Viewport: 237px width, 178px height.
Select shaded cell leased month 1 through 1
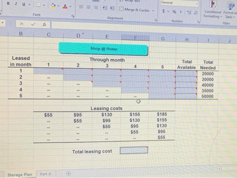[48, 71]
